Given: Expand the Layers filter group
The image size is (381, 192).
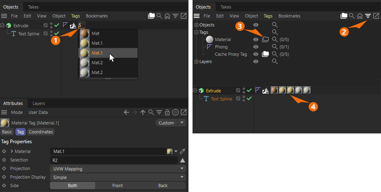Looking at the screenshot, I should click(197, 62).
